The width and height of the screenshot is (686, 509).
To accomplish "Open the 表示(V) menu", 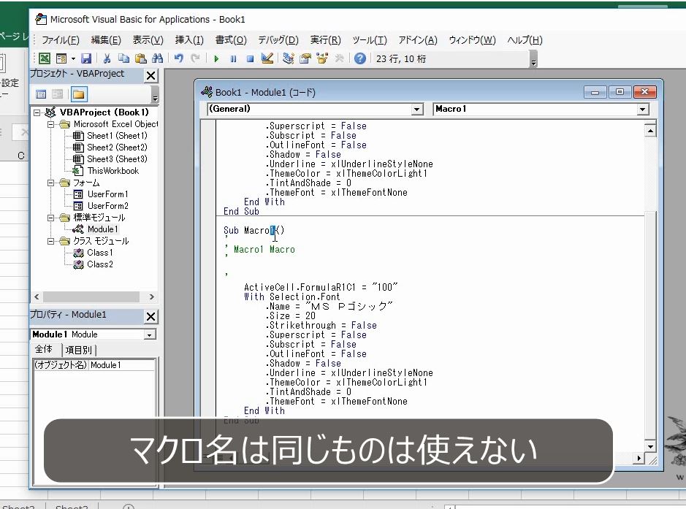I will coord(148,40).
